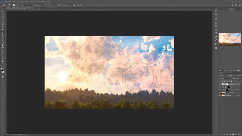Zoom in using Navigator large mountains icon
Image resolution: width=242 pixels, height=136 pixels.
(x=239, y=71)
